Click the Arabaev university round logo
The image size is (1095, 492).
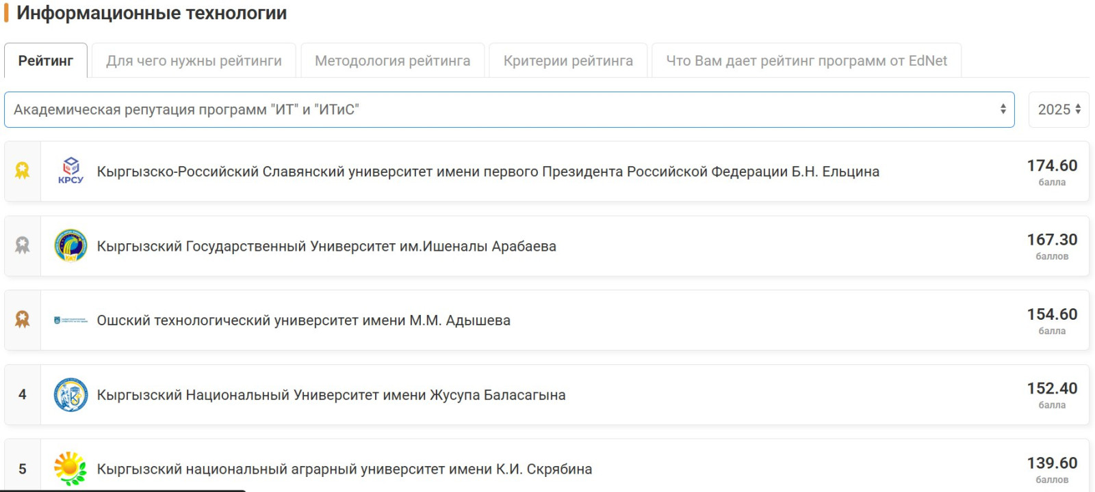point(70,246)
